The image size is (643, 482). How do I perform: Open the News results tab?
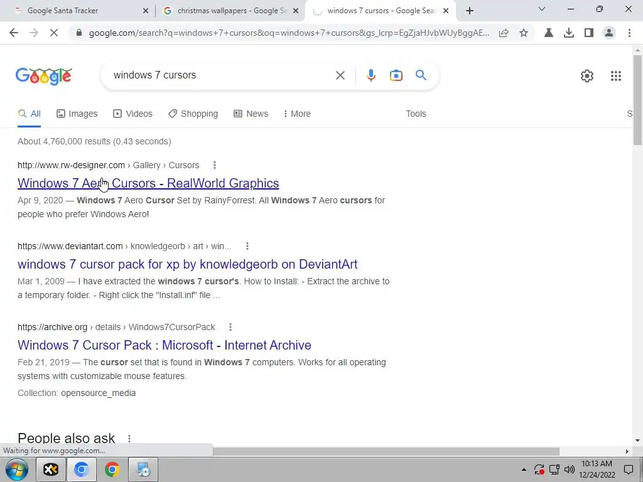click(x=251, y=114)
